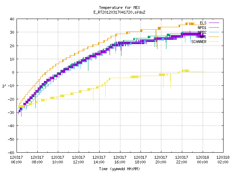The image size is (230, 172).
Task: Click the y-axis label -50
Action: pos(11,139)
